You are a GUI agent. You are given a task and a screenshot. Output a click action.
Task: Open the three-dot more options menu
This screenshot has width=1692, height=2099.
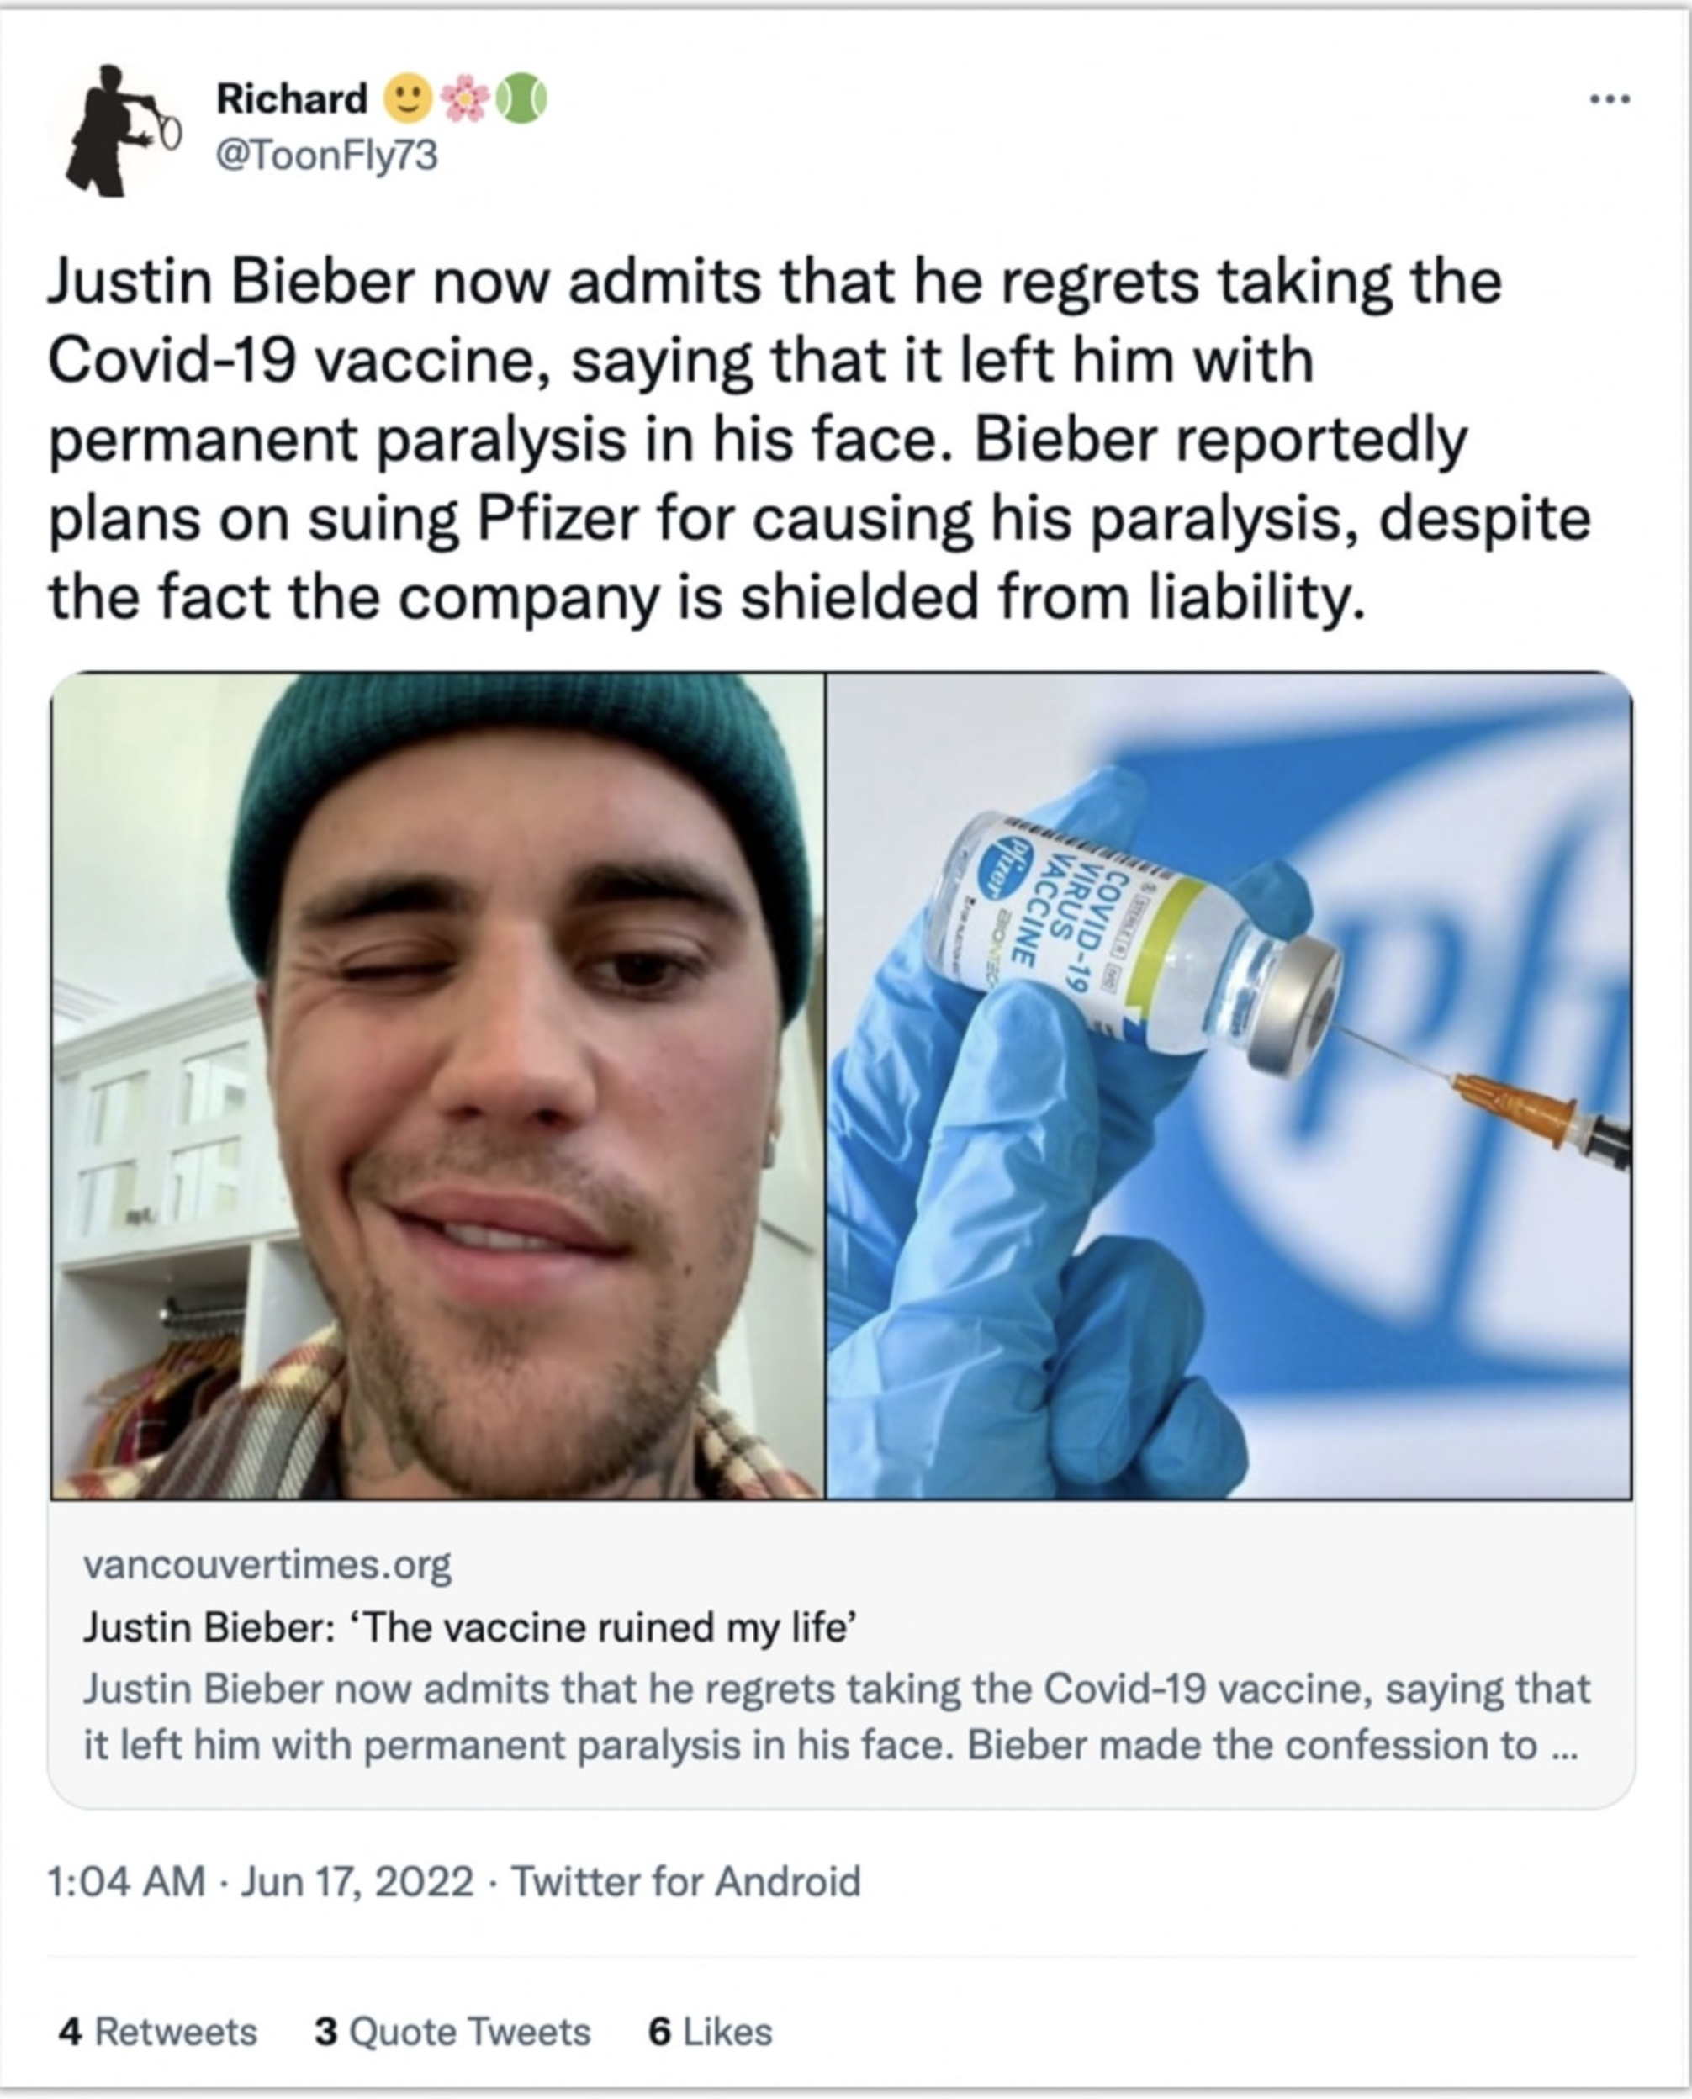1609,98
